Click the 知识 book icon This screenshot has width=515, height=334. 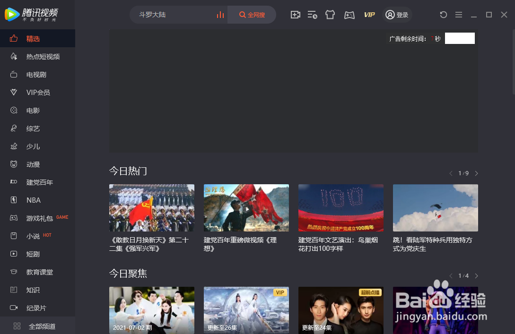[14, 290]
